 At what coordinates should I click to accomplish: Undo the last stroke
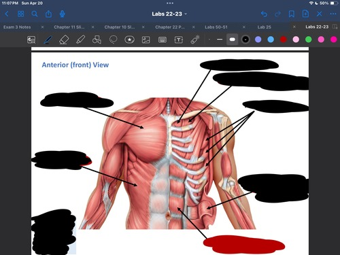point(264,14)
